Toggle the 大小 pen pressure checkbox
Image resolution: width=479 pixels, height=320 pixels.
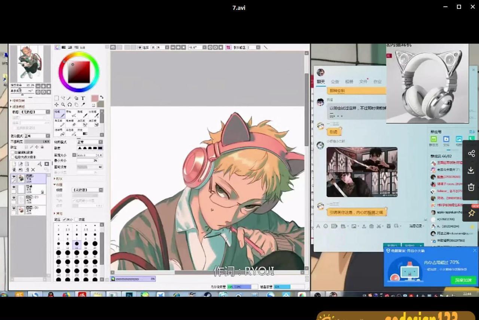64,219
